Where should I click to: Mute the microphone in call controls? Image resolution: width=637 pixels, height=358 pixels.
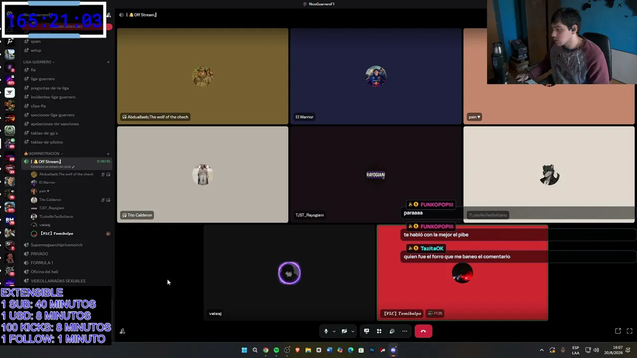pos(326,331)
